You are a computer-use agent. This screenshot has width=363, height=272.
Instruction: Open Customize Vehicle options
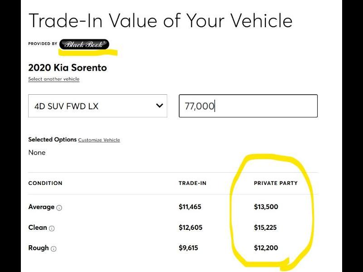(99, 140)
